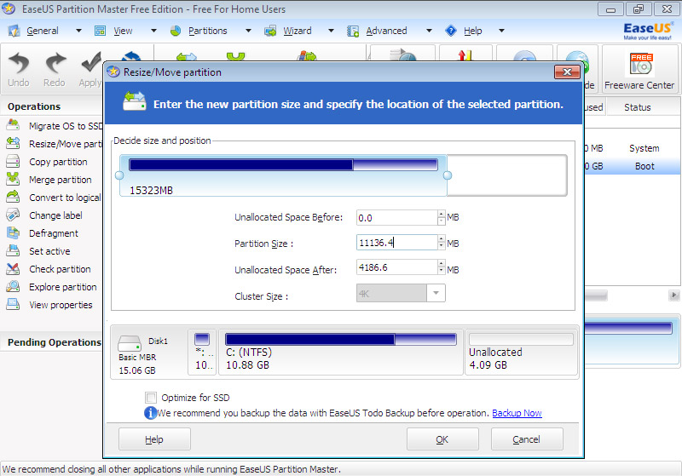This screenshot has width=682, height=476.
Task: Click the View properties icon
Action: point(13,305)
